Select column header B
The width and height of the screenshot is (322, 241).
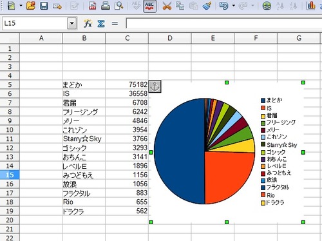[84, 38]
